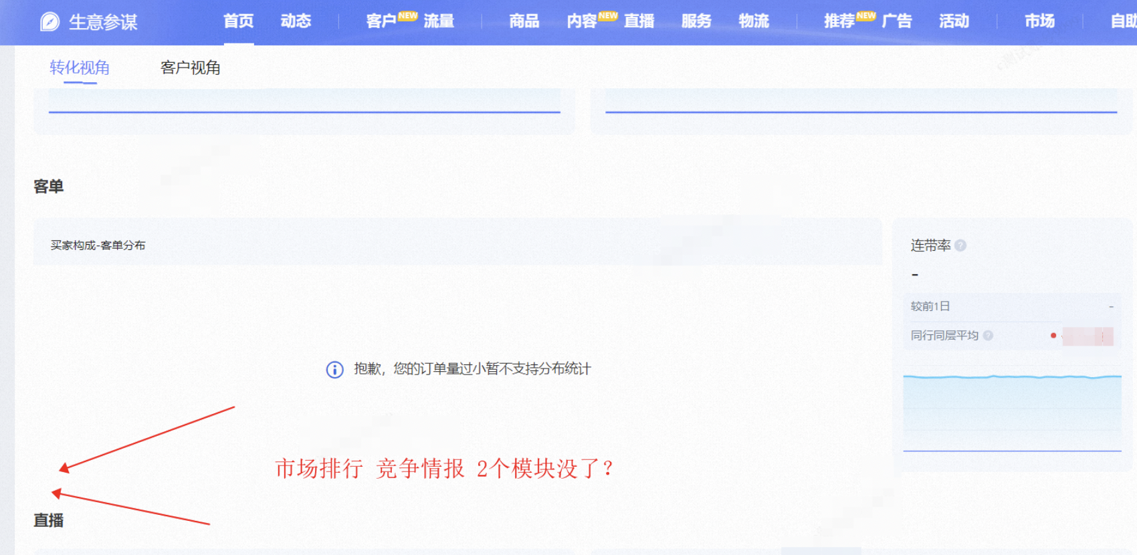Image resolution: width=1137 pixels, height=555 pixels.
Task: Select the 流量 menu
Action: [x=439, y=21]
